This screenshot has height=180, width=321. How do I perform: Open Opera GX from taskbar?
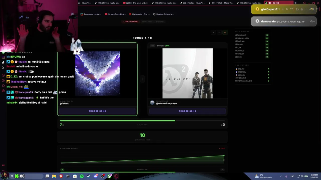coord(116,176)
